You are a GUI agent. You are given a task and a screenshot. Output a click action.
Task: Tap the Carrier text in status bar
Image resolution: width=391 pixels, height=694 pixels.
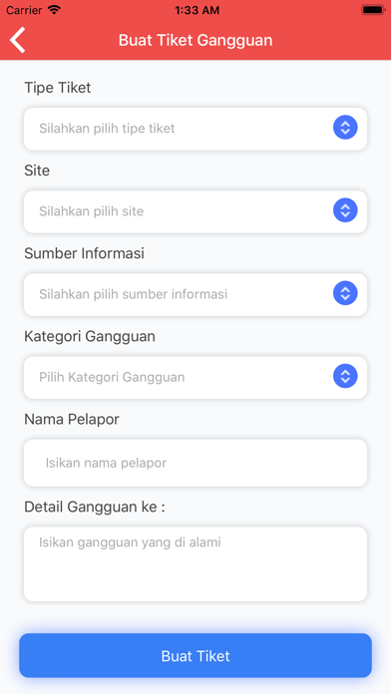tap(25, 10)
